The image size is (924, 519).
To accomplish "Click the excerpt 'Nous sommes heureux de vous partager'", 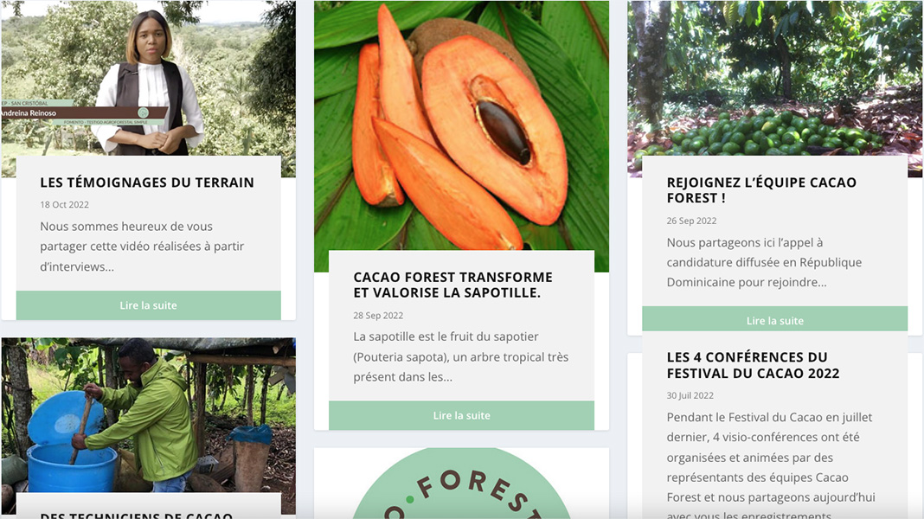I will click(142, 247).
